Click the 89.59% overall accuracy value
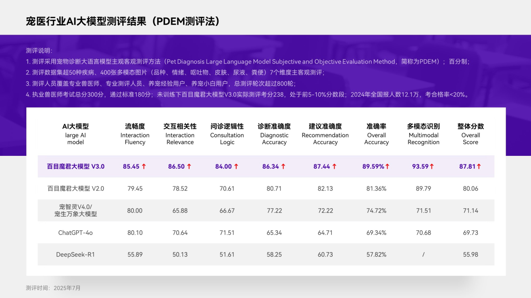This screenshot has width=531, height=298. pyautogui.click(x=373, y=166)
